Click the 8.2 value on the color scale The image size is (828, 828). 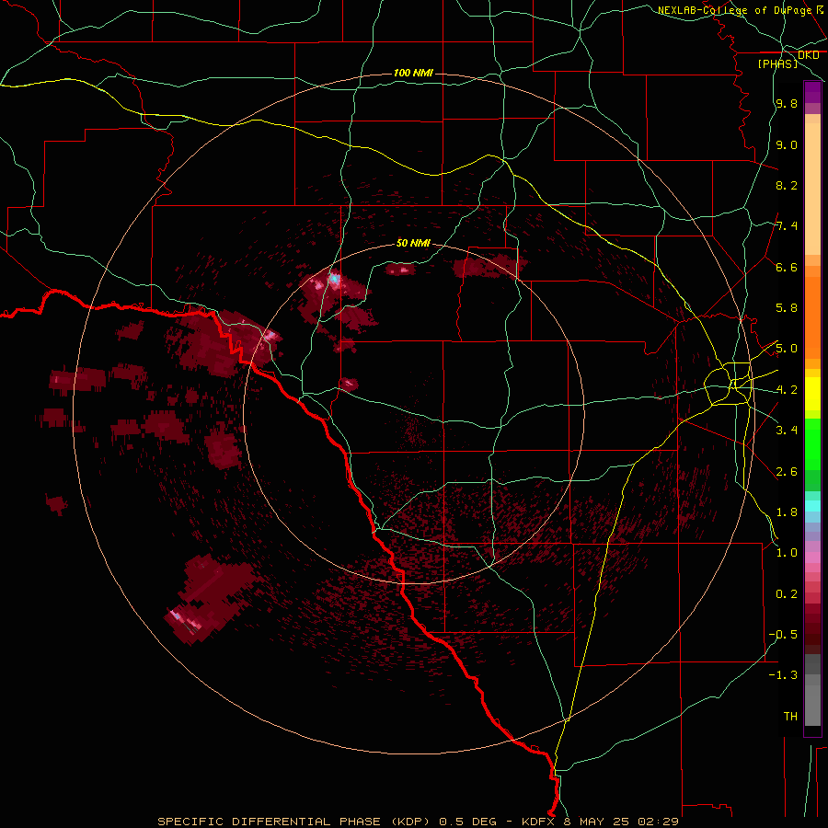point(787,185)
